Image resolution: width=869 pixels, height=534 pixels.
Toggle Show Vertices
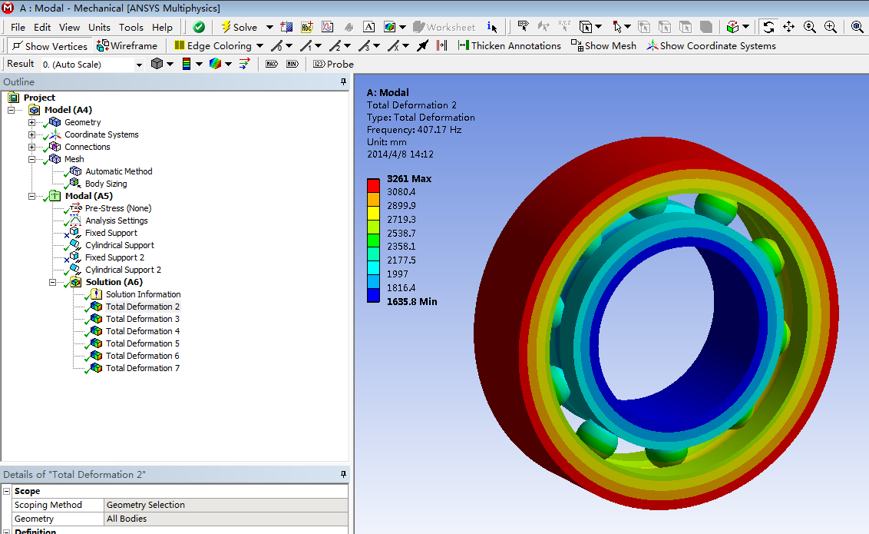(49, 46)
